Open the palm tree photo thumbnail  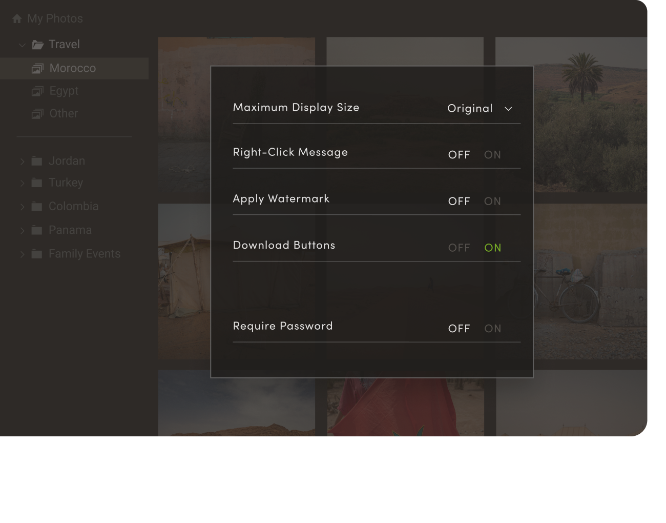pyautogui.click(x=571, y=115)
